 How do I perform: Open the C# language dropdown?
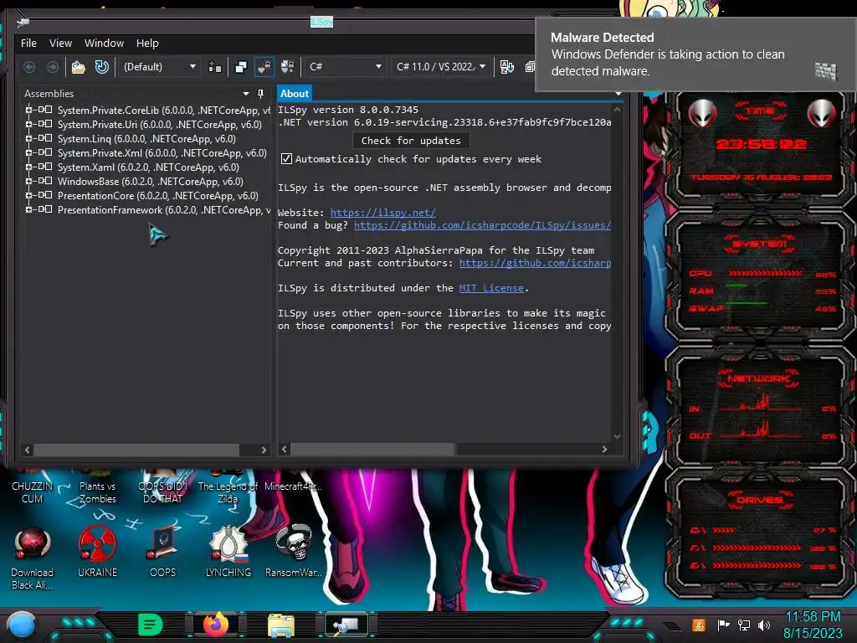click(344, 67)
